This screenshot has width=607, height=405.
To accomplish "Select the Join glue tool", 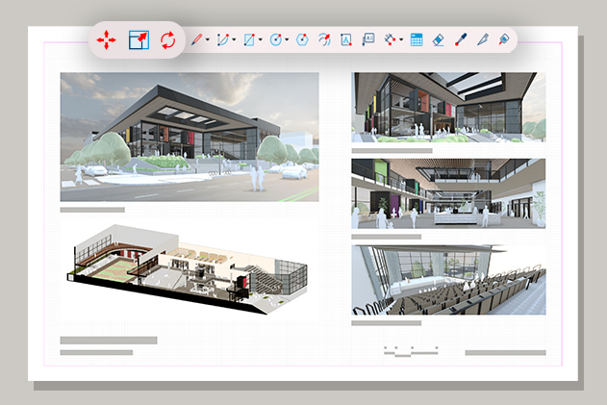I will pos(504,39).
